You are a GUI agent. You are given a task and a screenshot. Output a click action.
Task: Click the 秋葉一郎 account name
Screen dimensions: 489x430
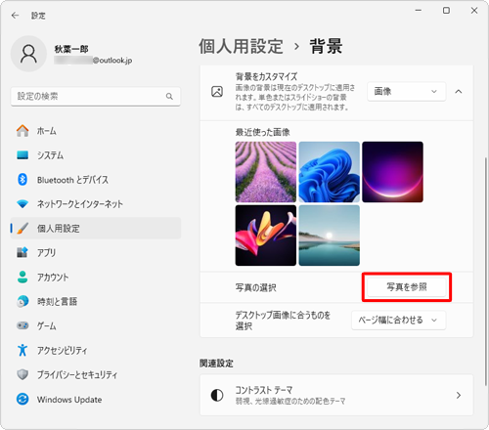pyautogui.click(x=71, y=49)
